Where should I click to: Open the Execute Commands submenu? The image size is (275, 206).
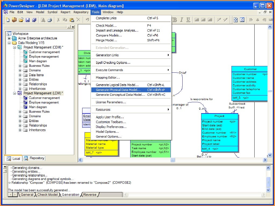pos(131,70)
